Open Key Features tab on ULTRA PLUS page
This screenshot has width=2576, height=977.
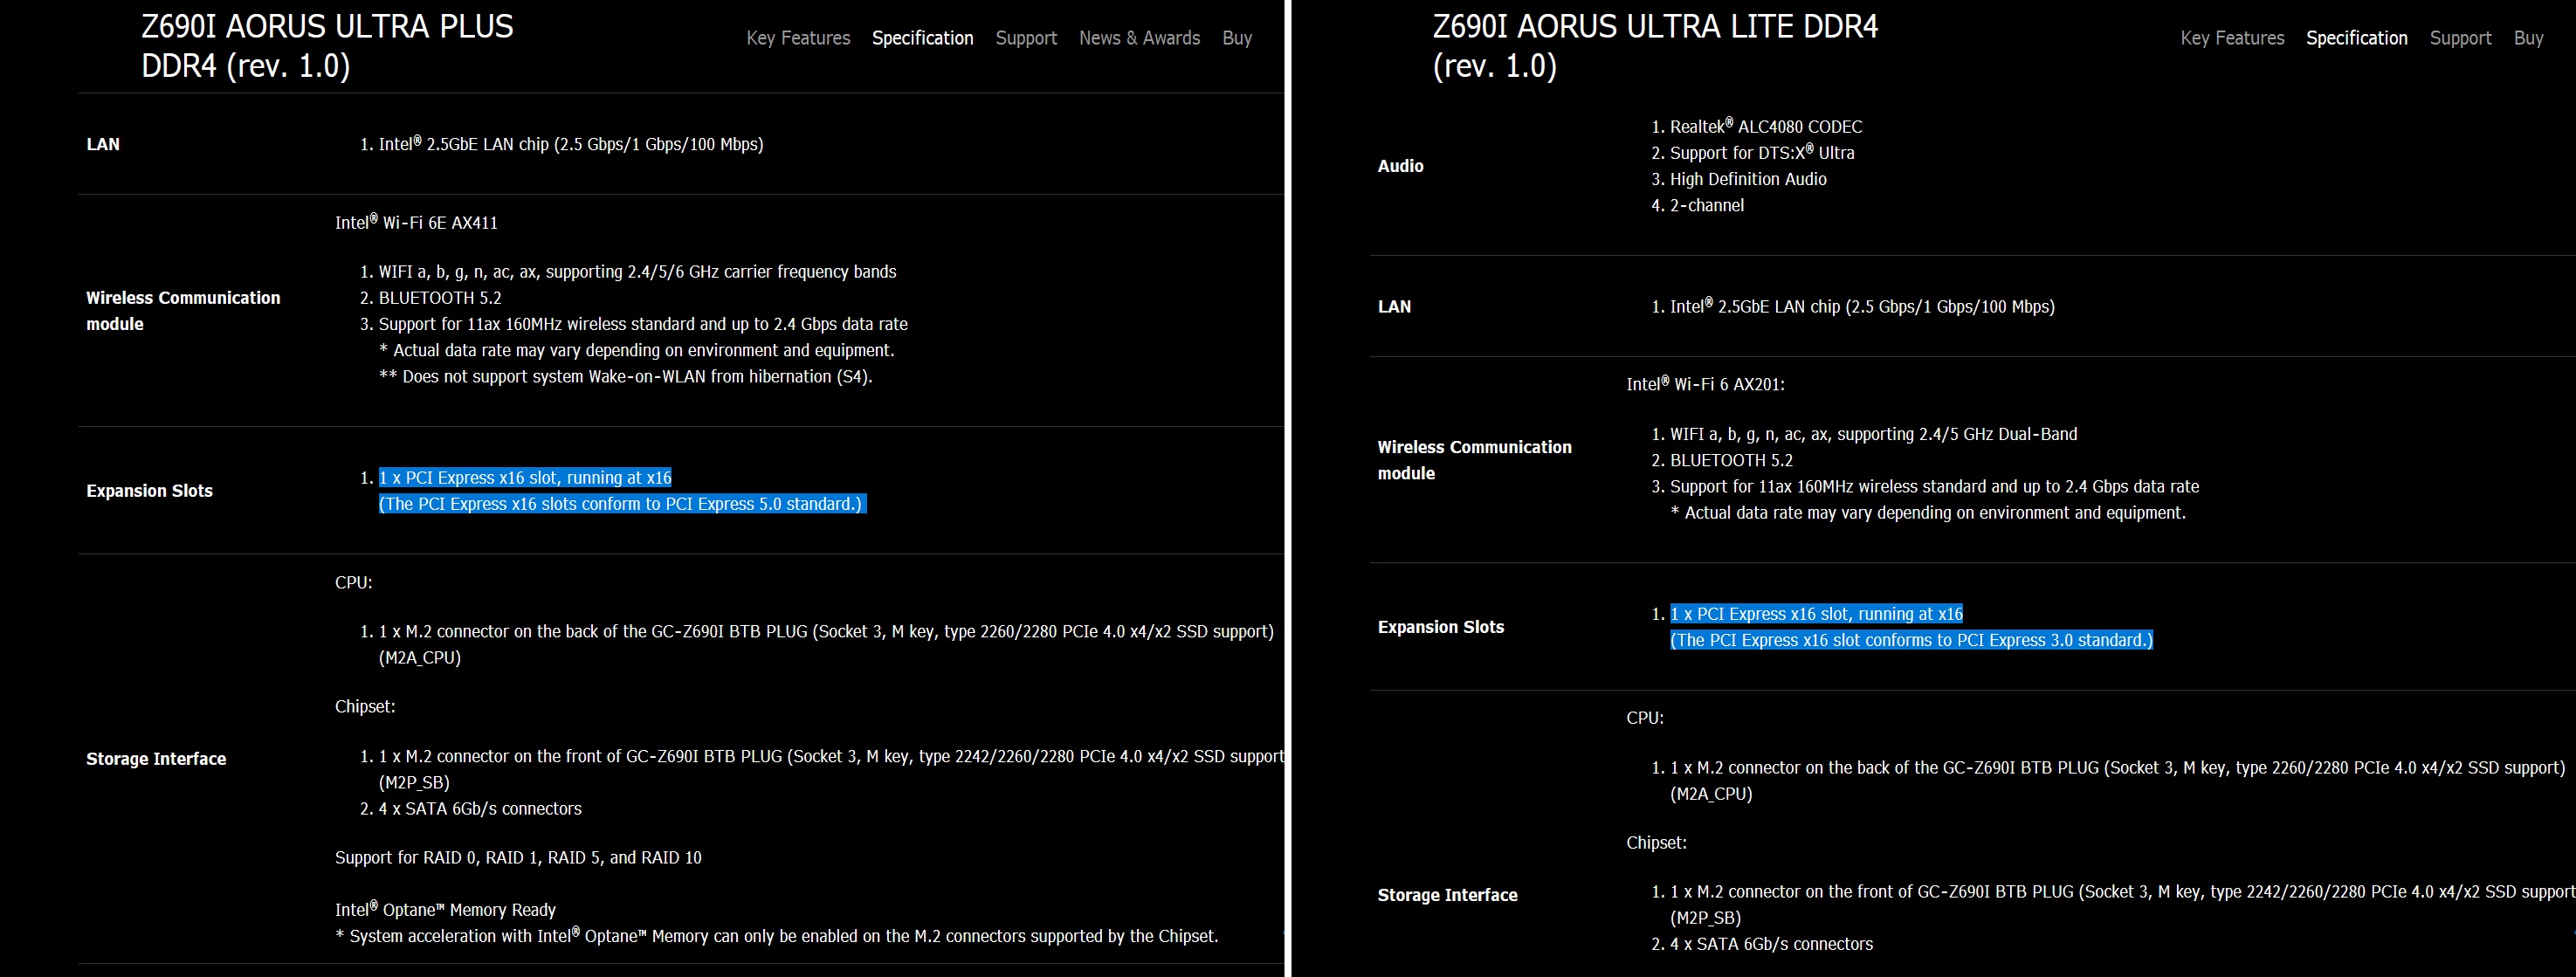(798, 38)
